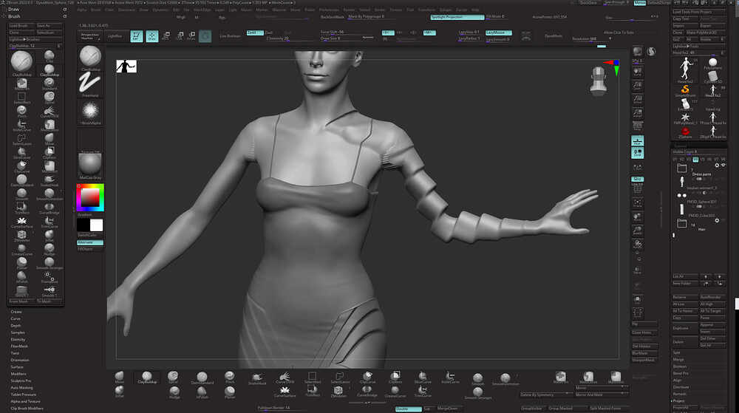Open settings gear of Dress parts folder
Viewport: 739px width, 413px height.
point(717,165)
